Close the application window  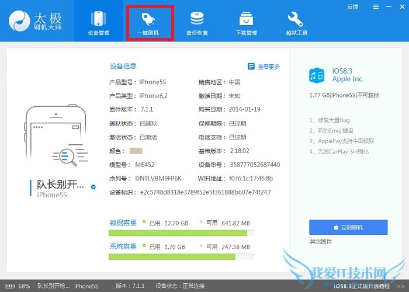(402, 7)
